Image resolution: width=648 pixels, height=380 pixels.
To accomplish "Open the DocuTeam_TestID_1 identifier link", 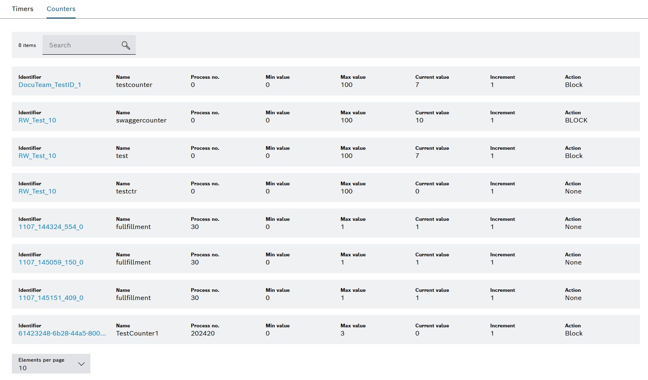I will tap(50, 85).
